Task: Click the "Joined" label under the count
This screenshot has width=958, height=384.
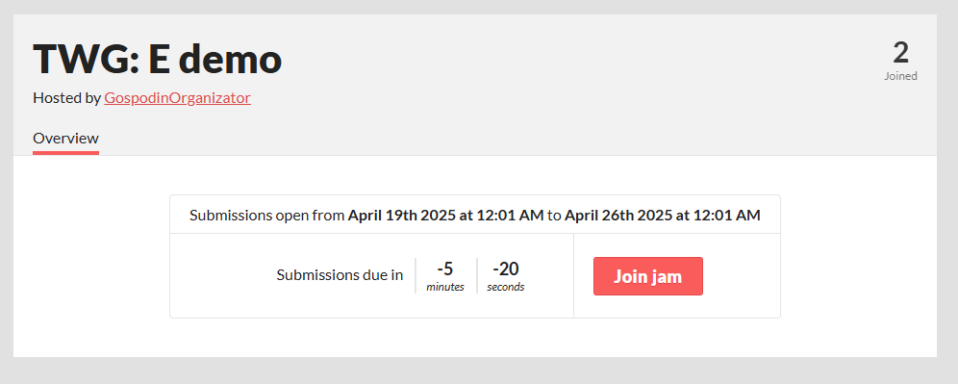Action: coord(900,76)
